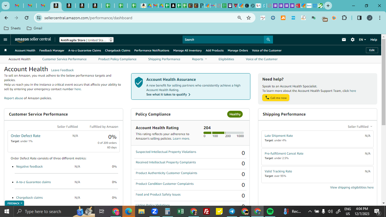
Task: Click the Edit button in navigation bar
Action: tap(372, 50)
